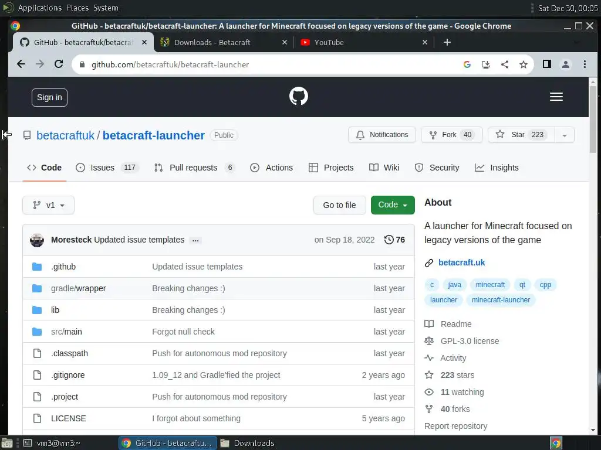Open the Wiki tab
The height and width of the screenshot is (450, 601).
coord(384,168)
